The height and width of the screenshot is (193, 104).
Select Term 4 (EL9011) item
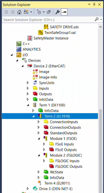coord(57,183)
